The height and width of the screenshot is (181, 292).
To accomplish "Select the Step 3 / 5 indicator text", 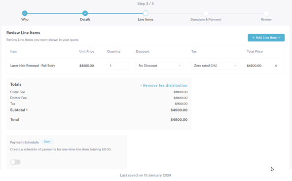I will (x=146, y=3).
